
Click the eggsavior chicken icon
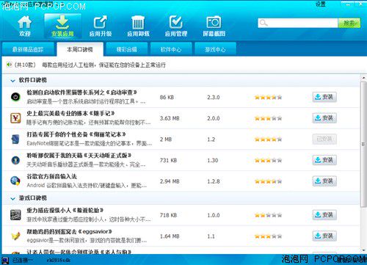[x=15, y=236]
